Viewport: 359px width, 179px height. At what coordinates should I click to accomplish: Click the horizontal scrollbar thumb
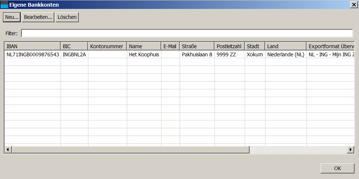click(131, 150)
